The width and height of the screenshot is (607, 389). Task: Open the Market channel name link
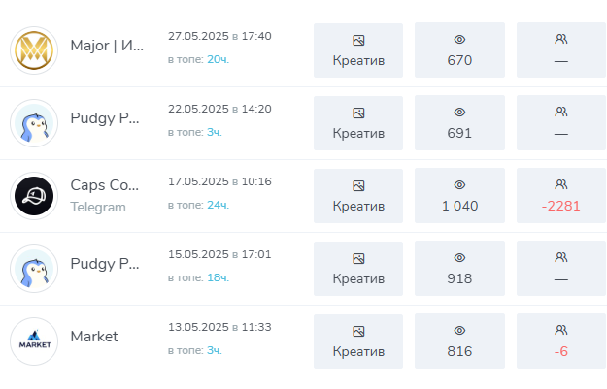pyautogui.click(x=94, y=337)
